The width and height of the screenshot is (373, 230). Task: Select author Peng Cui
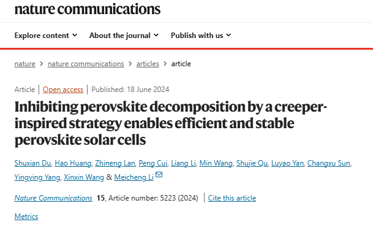click(153, 163)
